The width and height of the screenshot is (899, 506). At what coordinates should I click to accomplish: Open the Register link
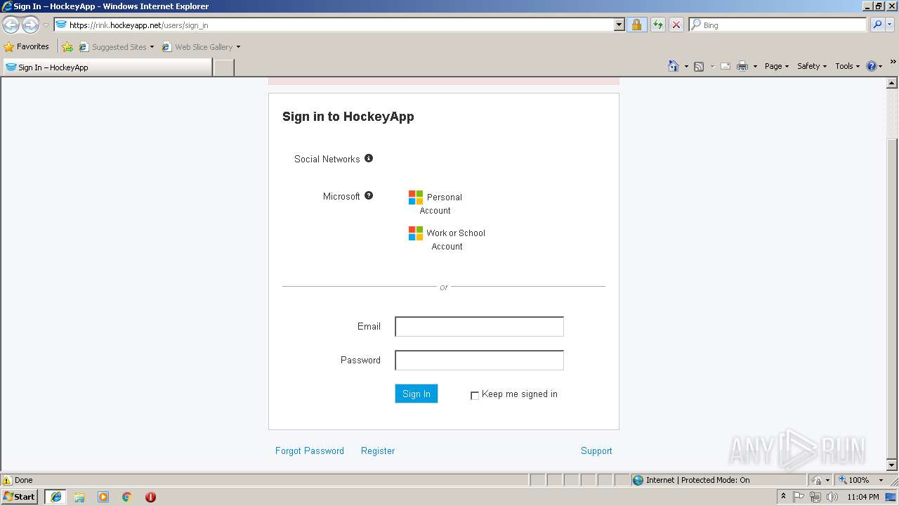(x=378, y=450)
